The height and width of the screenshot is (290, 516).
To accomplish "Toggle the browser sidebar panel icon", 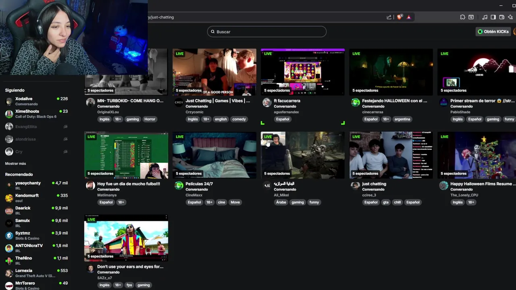I will point(493,17).
